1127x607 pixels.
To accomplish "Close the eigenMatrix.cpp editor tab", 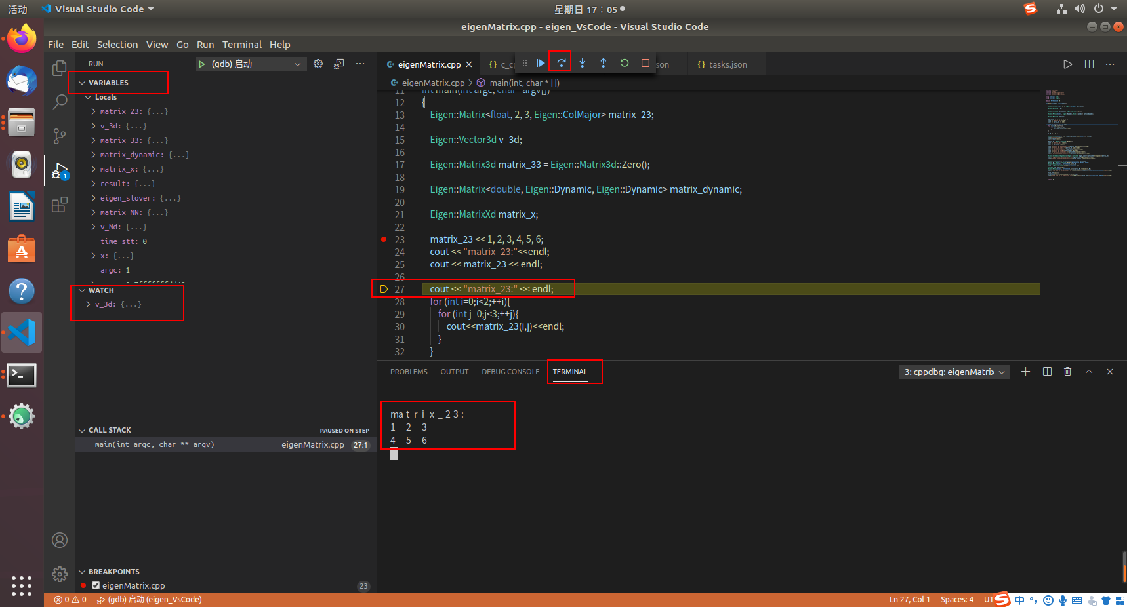I will pyautogui.click(x=469, y=64).
